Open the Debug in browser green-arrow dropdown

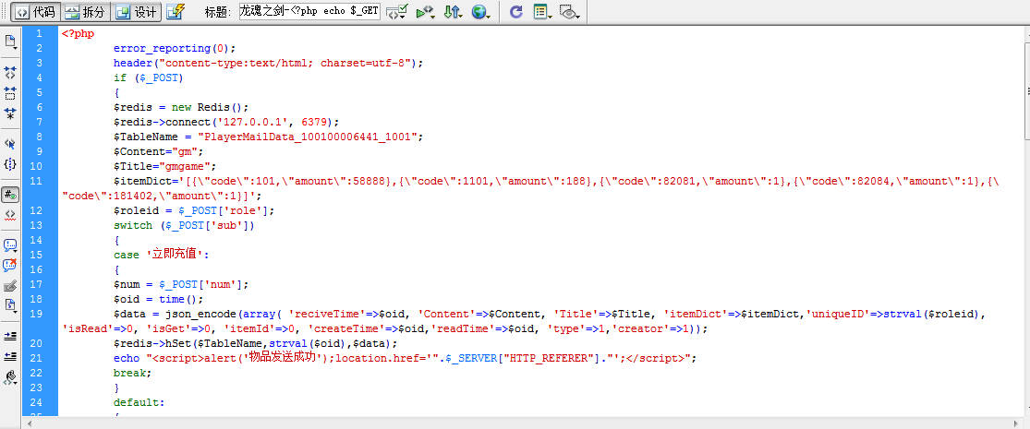point(426,12)
